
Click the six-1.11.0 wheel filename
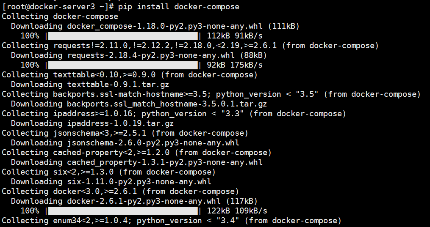139,182
